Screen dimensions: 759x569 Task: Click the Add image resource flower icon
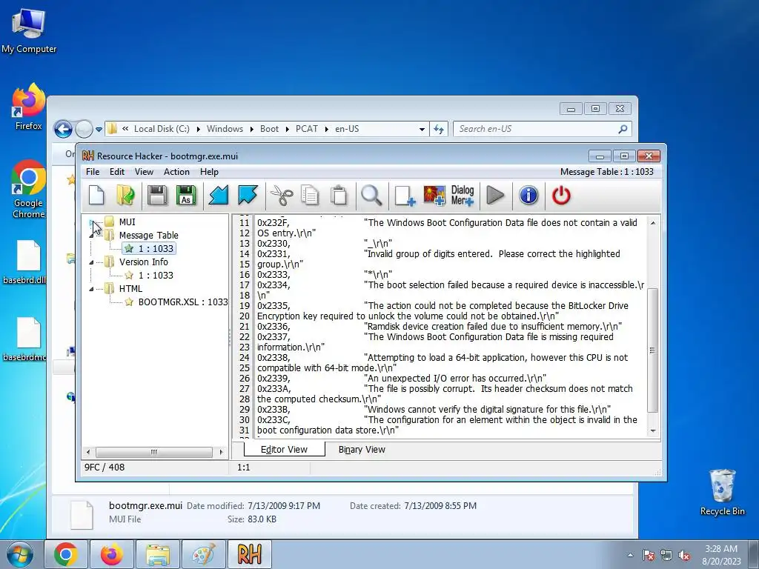coord(434,196)
